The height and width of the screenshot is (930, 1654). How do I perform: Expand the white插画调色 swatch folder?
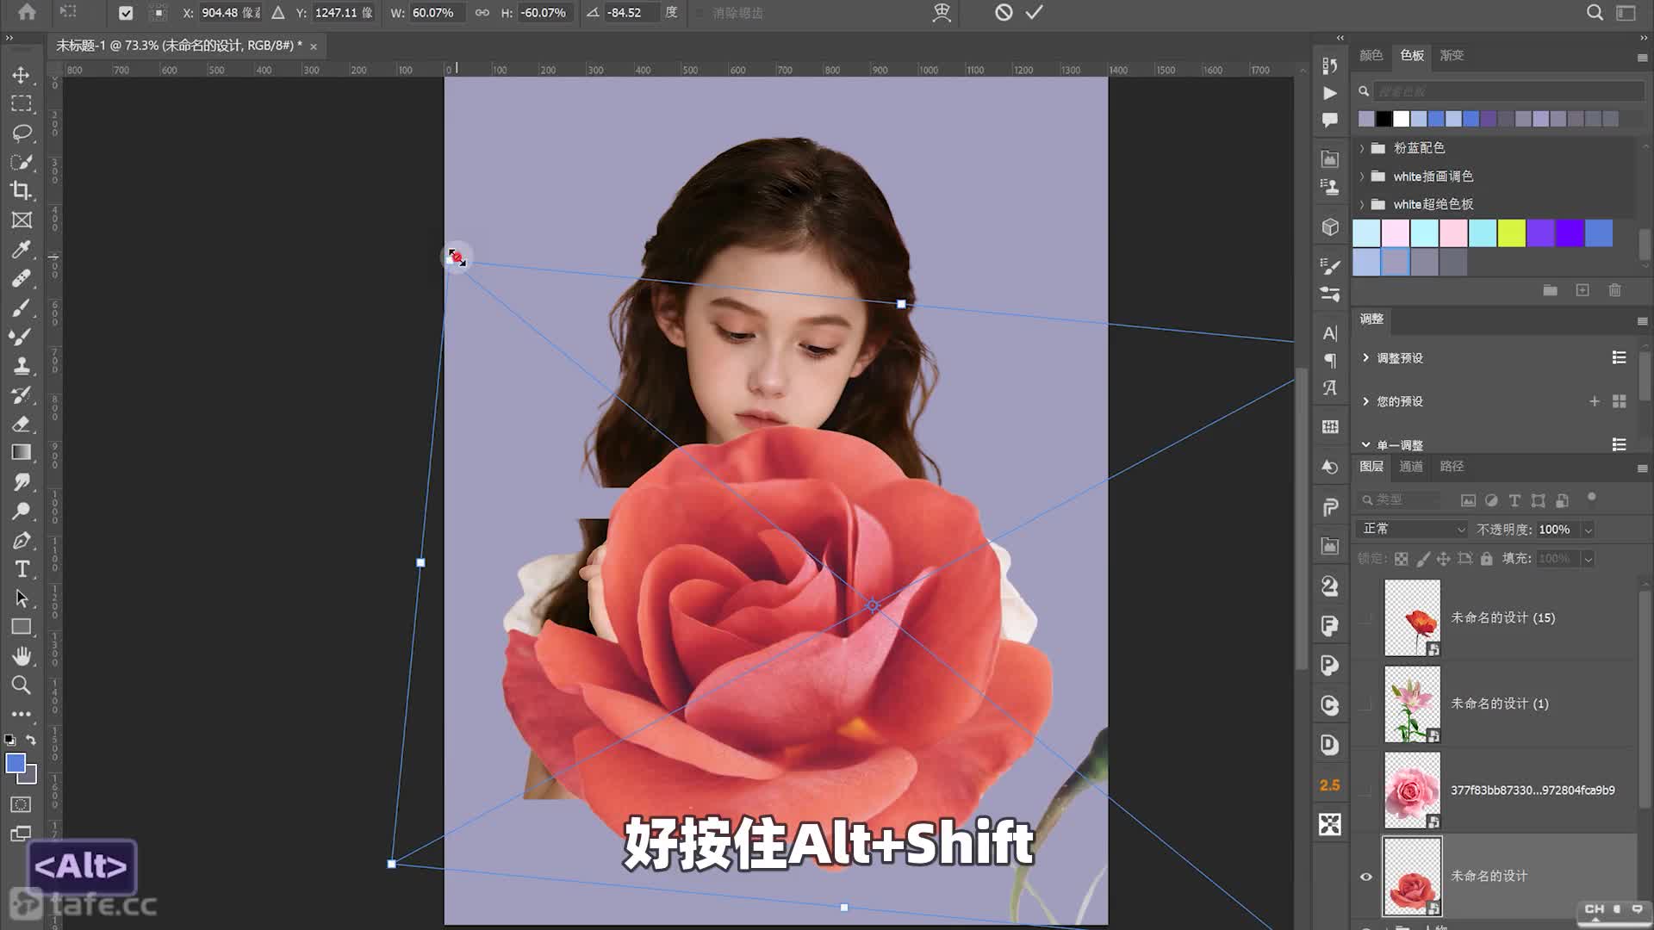[1362, 177]
